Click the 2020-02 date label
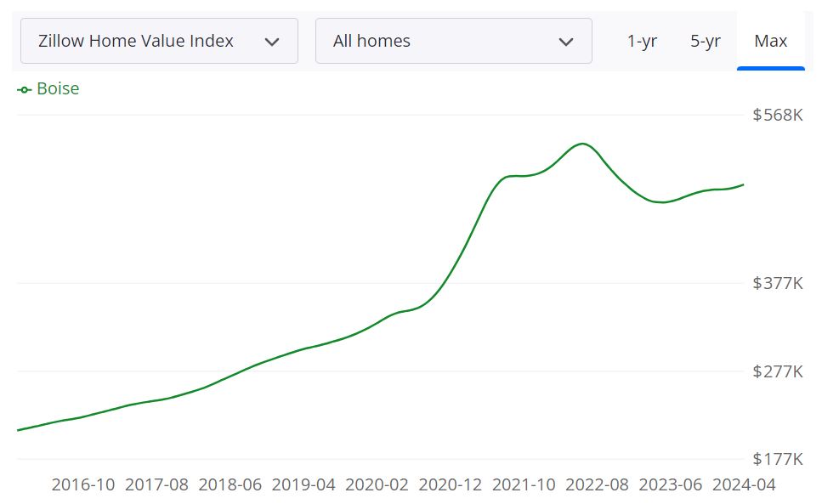The width and height of the screenshot is (822, 504). coord(377,484)
